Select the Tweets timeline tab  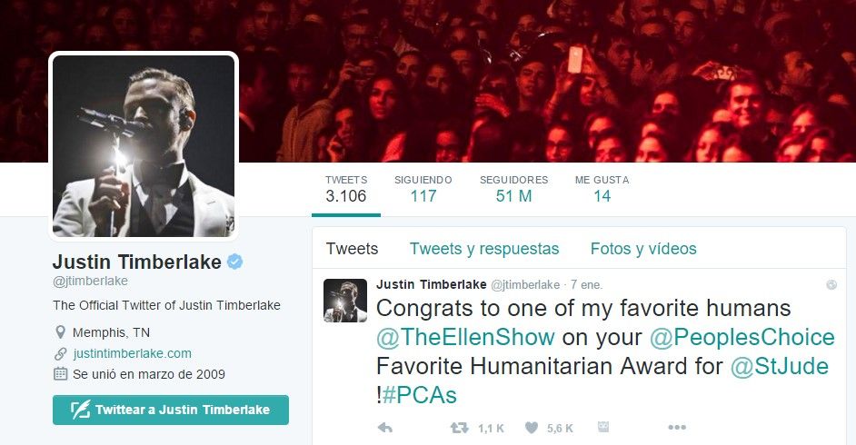pos(352,249)
